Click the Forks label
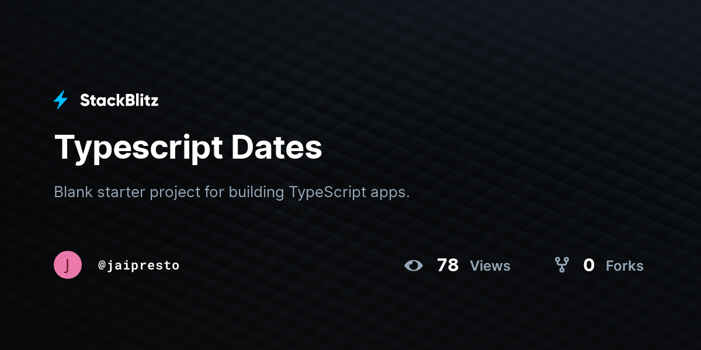This screenshot has width=701, height=350. (x=624, y=266)
